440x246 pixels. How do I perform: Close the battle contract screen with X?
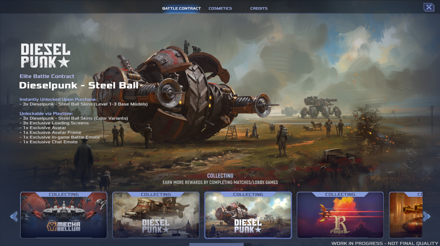pos(429,7)
